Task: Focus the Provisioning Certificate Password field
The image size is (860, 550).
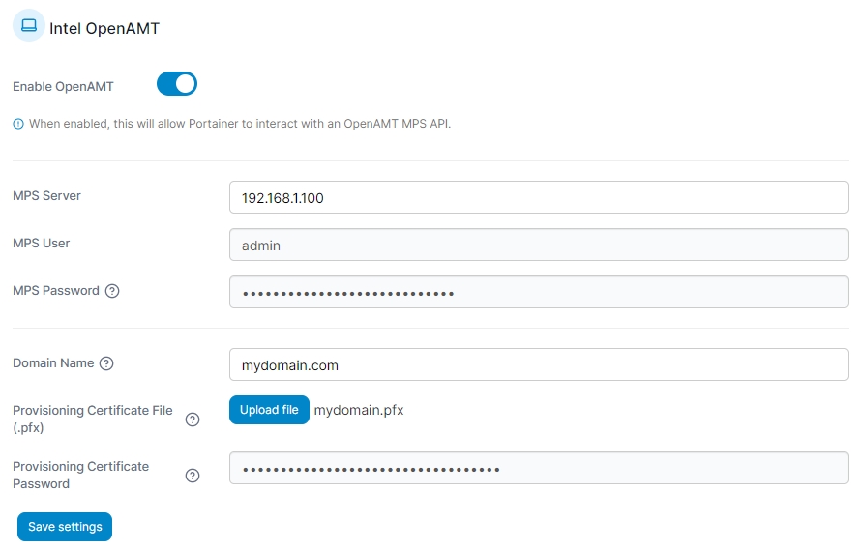Action: click(538, 468)
